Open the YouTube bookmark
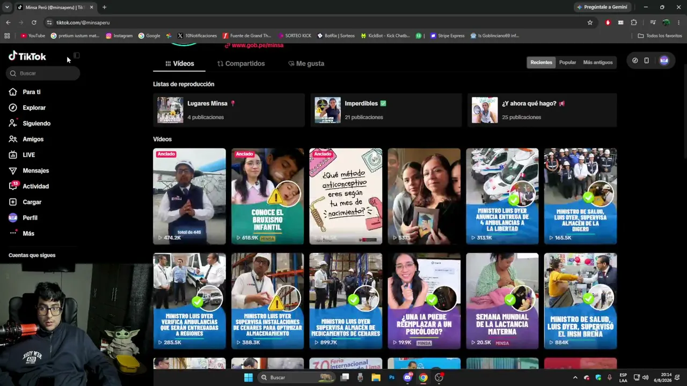 pyautogui.click(x=33, y=36)
